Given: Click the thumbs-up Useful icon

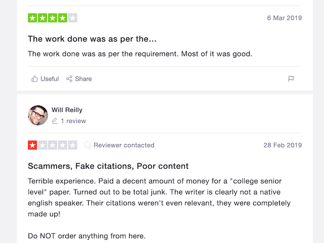Looking at the screenshot, I should click(x=34, y=79).
